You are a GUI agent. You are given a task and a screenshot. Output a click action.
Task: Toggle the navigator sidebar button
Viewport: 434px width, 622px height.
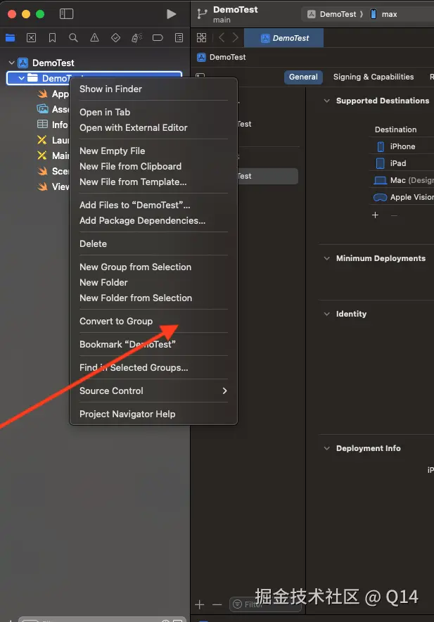66,14
